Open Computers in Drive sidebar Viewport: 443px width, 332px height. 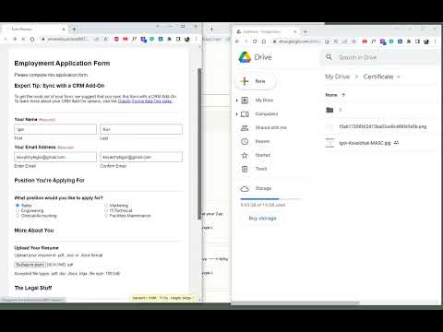(267, 114)
